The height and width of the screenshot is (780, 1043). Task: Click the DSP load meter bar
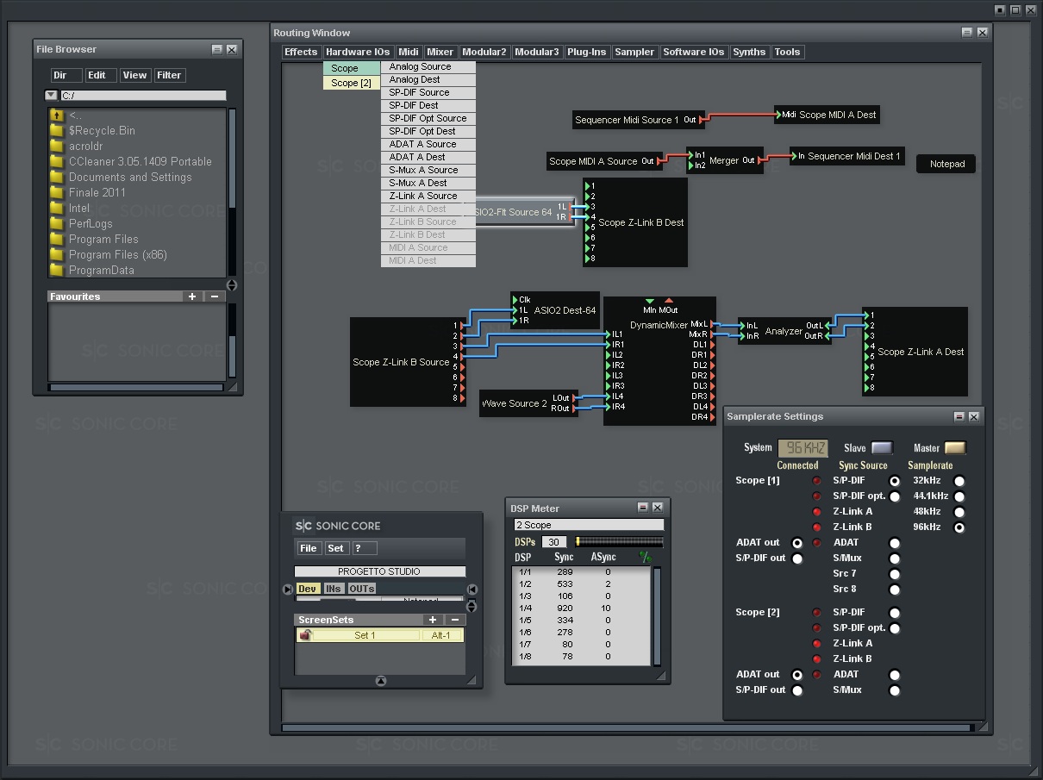pyautogui.click(x=620, y=542)
